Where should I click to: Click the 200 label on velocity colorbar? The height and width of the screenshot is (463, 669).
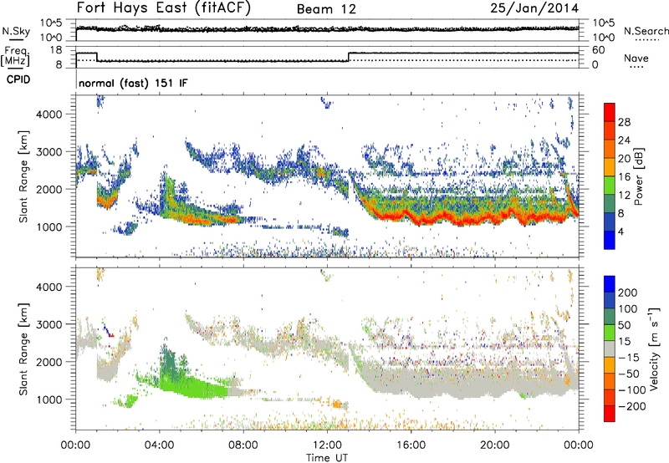(x=628, y=293)
